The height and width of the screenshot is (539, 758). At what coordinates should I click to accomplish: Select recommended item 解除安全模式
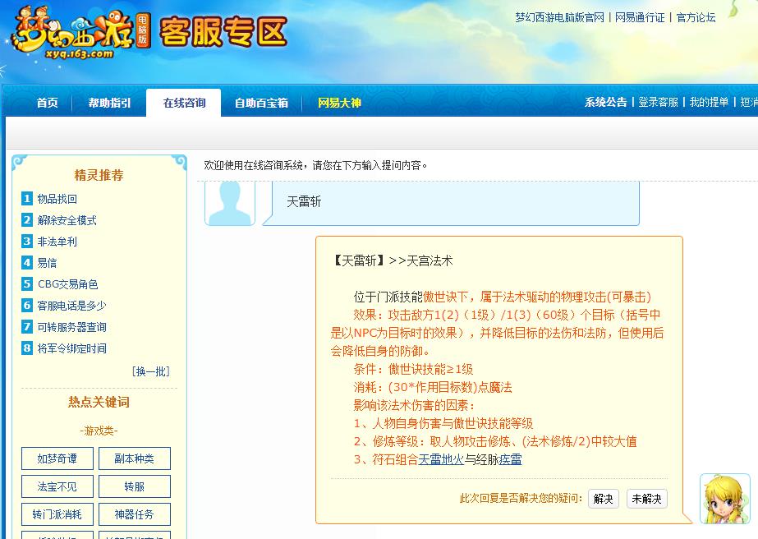pyautogui.click(x=67, y=220)
